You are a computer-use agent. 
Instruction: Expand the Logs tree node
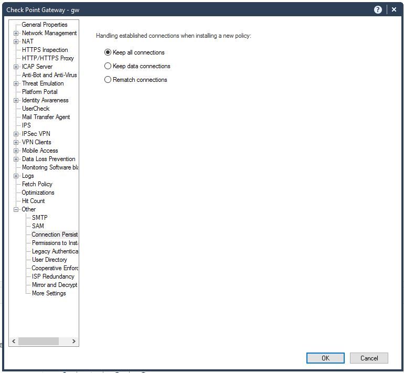16,176
